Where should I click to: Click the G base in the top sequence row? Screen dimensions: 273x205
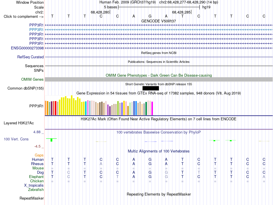coord(150,16)
